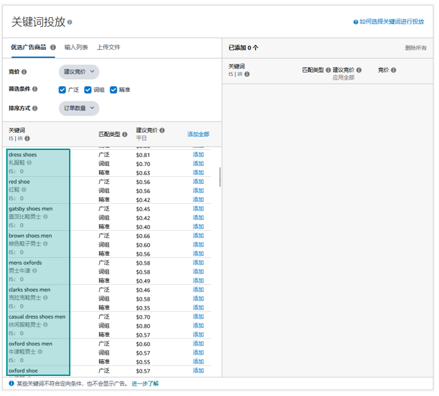439x396 pixels.
Task: Click the clarks shoes men keyword text
Action: click(x=30, y=290)
